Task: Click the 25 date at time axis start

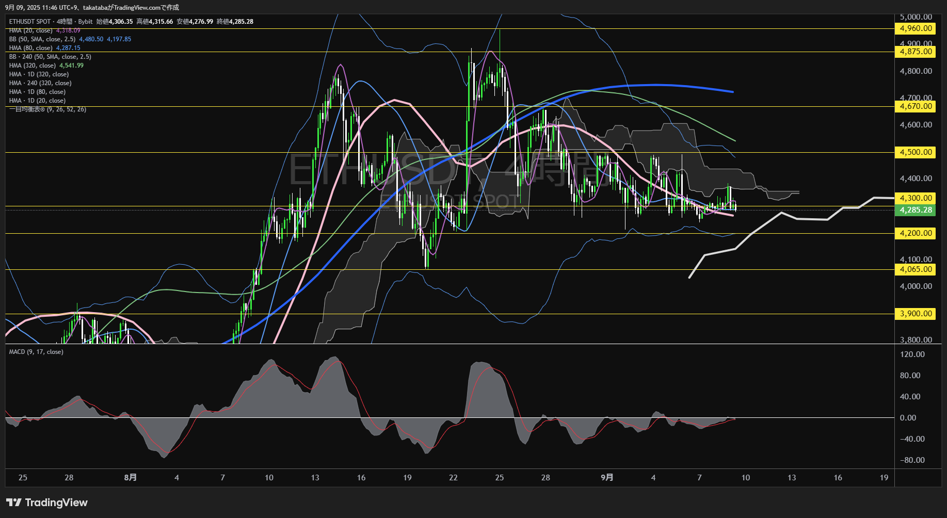Action: pos(23,477)
